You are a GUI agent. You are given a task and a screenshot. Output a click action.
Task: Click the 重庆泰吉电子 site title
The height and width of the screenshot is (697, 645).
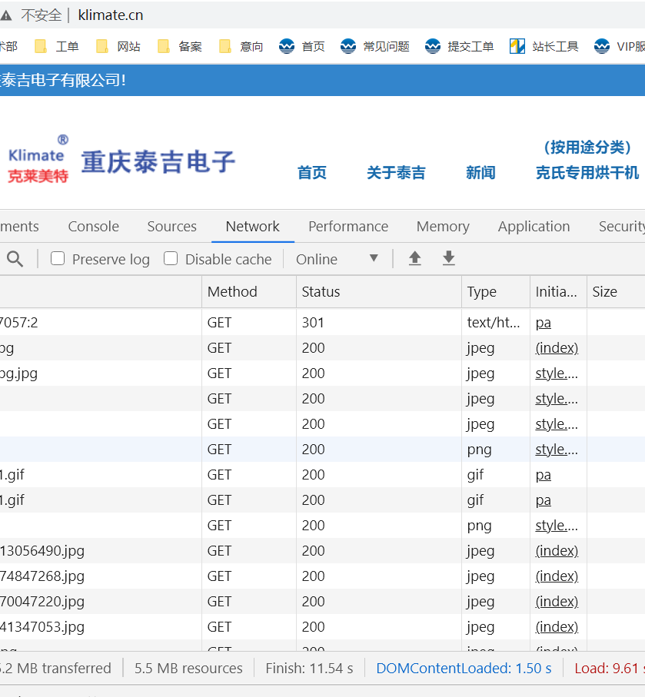click(x=158, y=161)
